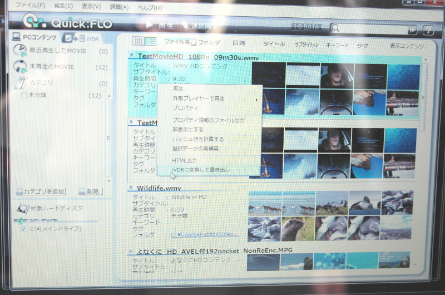Expand 外部プレイヤーで再生 submenu
This screenshot has height=295, width=445.
[210, 99]
